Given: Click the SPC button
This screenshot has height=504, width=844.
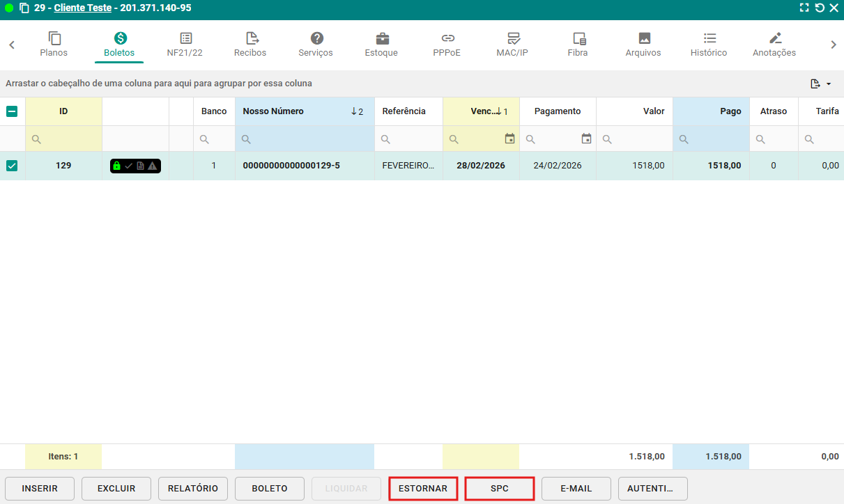Looking at the screenshot, I should (x=500, y=489).
